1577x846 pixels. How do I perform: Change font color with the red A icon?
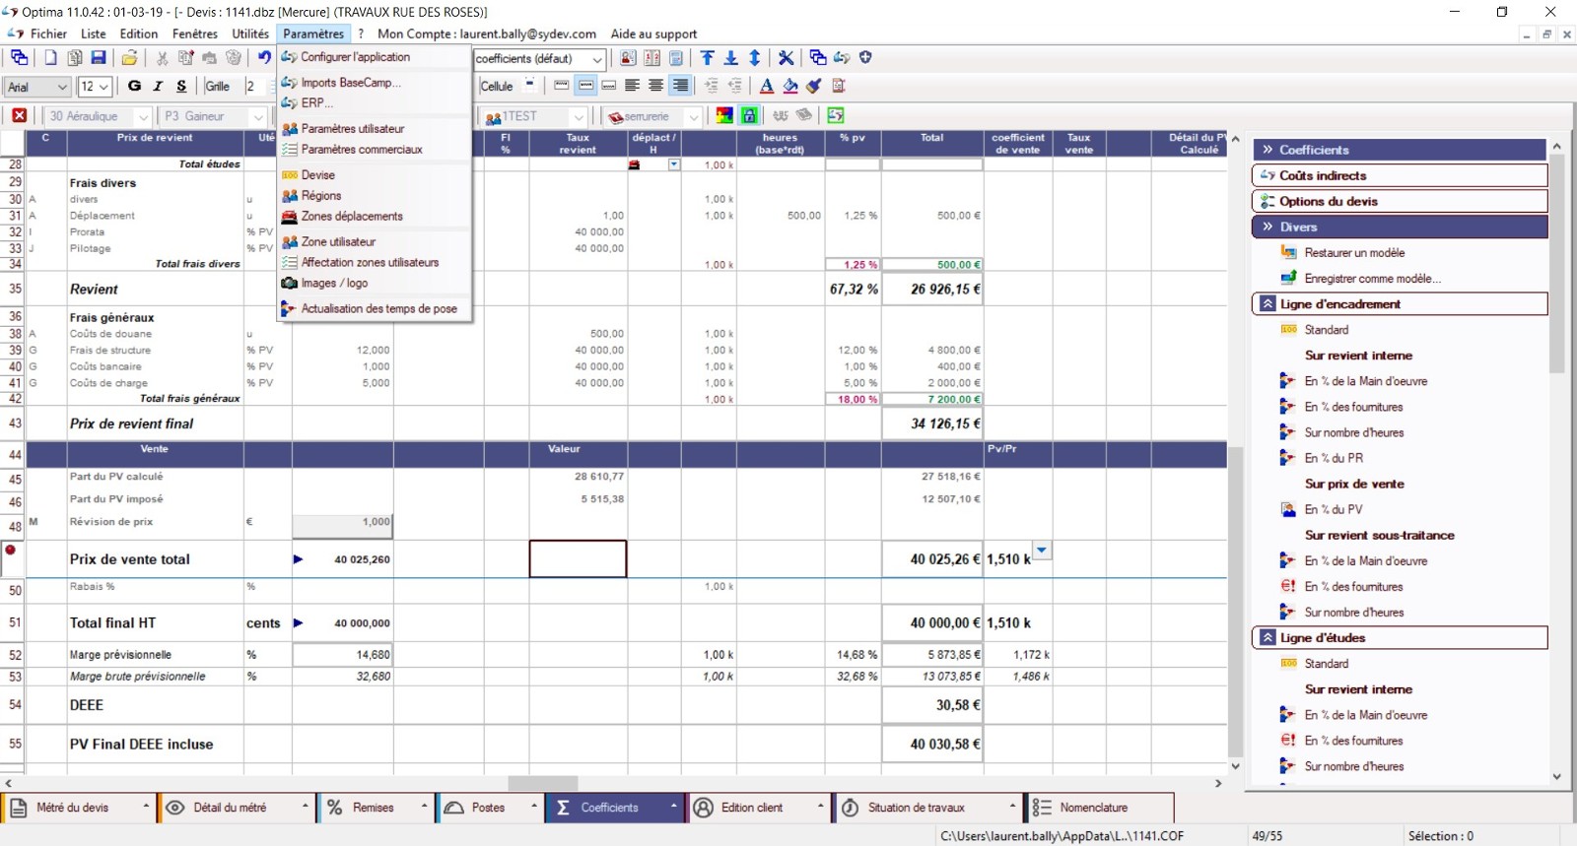click(766, 86)
